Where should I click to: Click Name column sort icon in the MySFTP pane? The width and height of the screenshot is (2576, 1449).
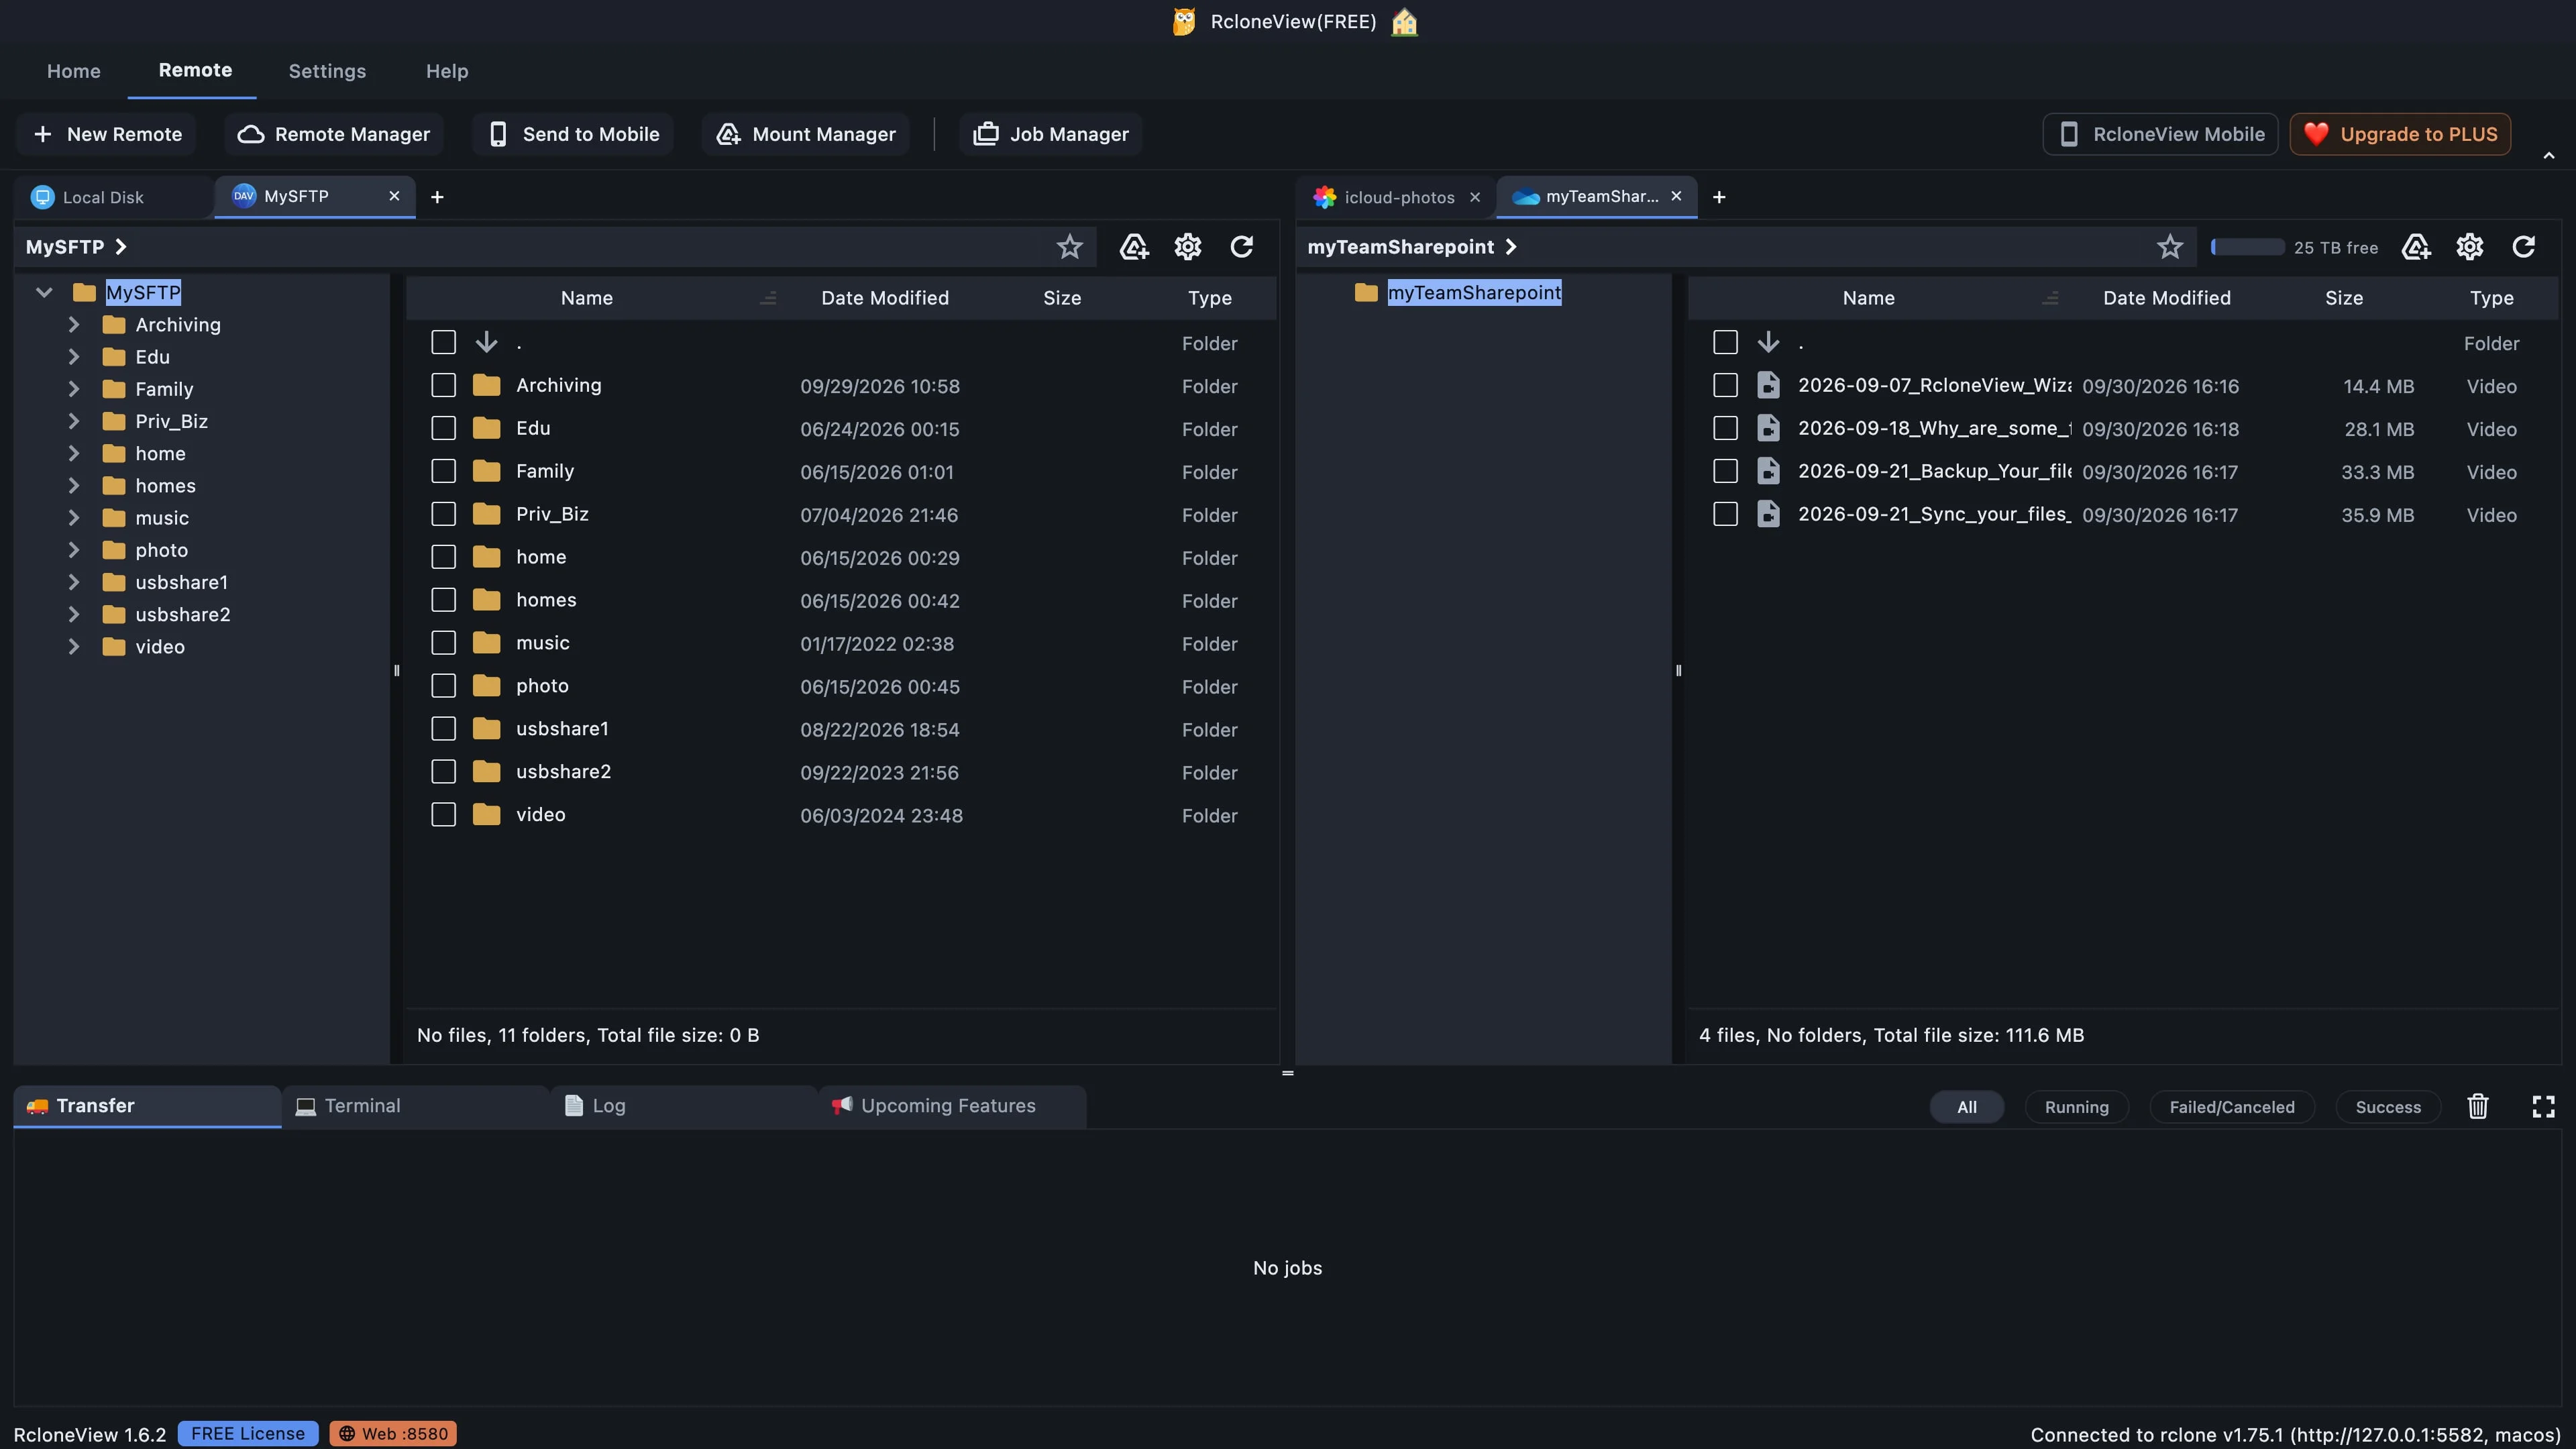click(x=768, y=298)
